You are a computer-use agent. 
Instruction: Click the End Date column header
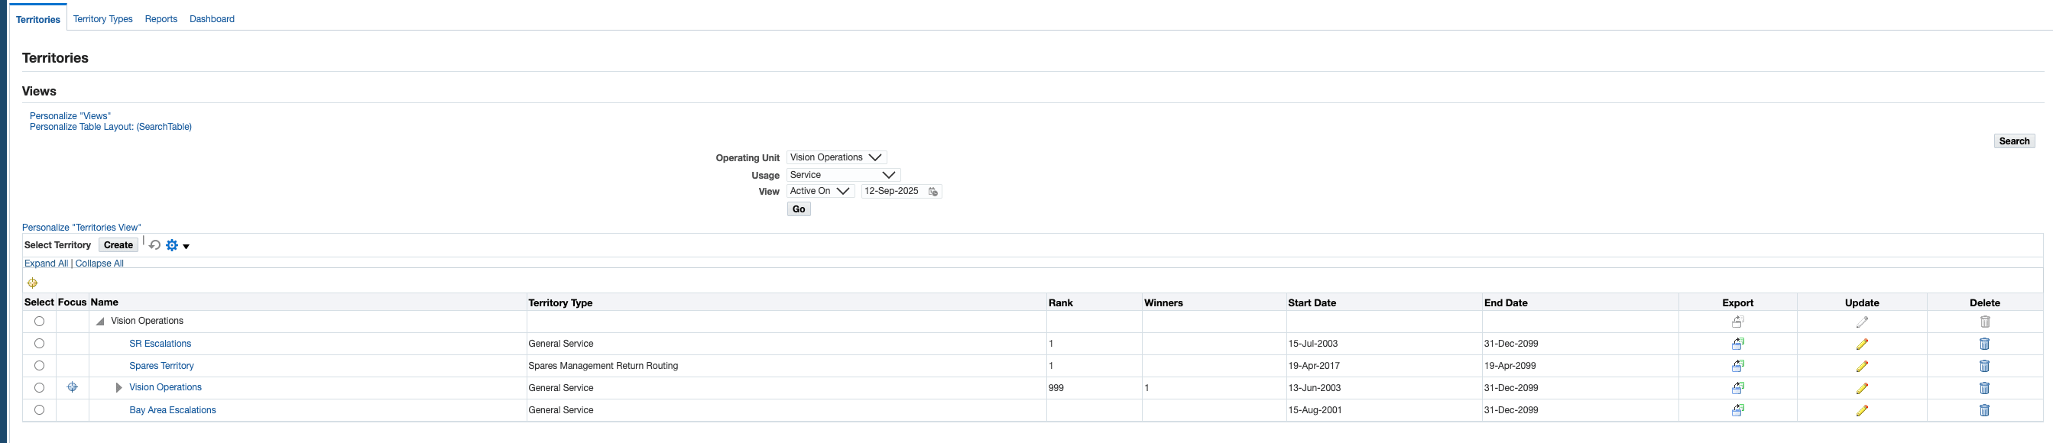(1506, 302)
